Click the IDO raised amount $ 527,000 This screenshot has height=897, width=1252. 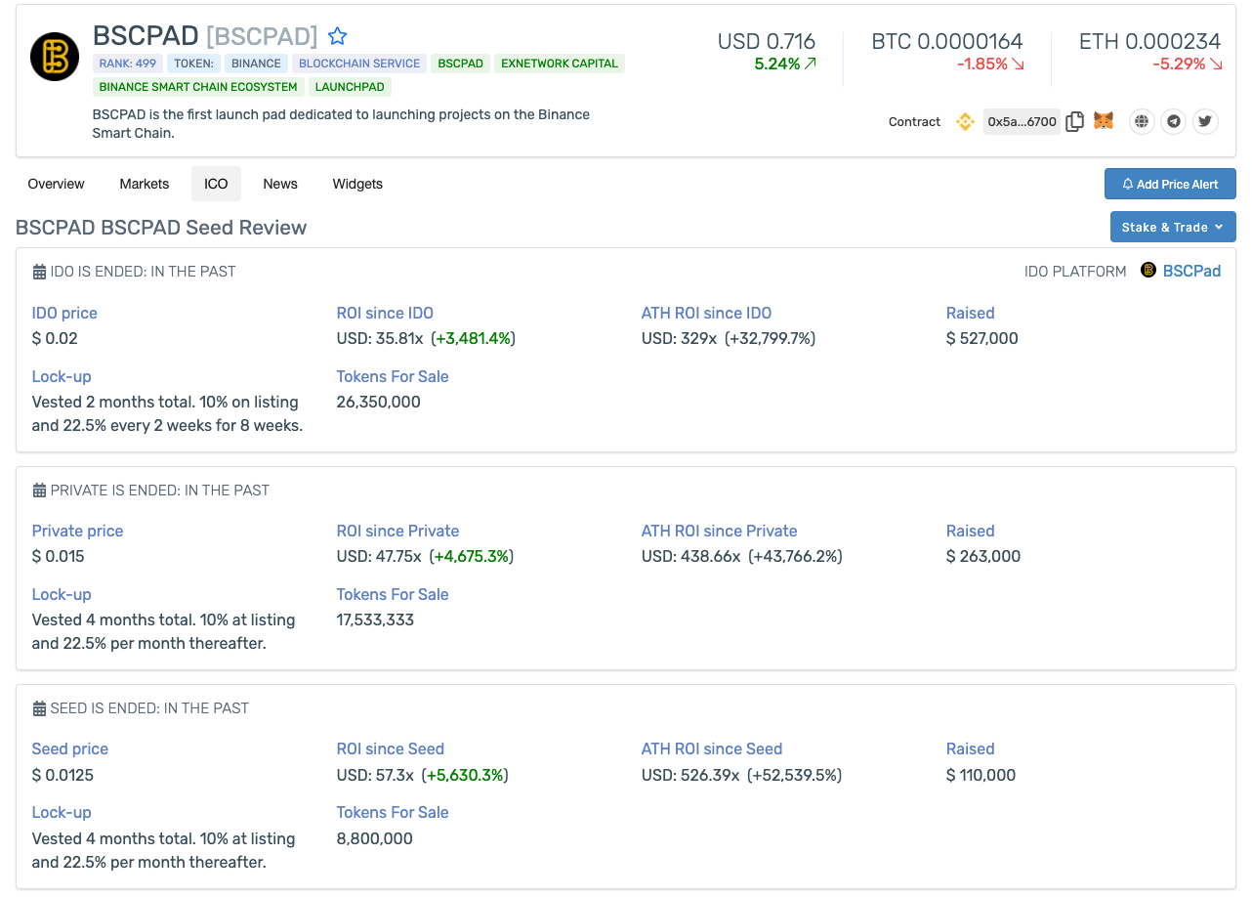coord(982,338)
